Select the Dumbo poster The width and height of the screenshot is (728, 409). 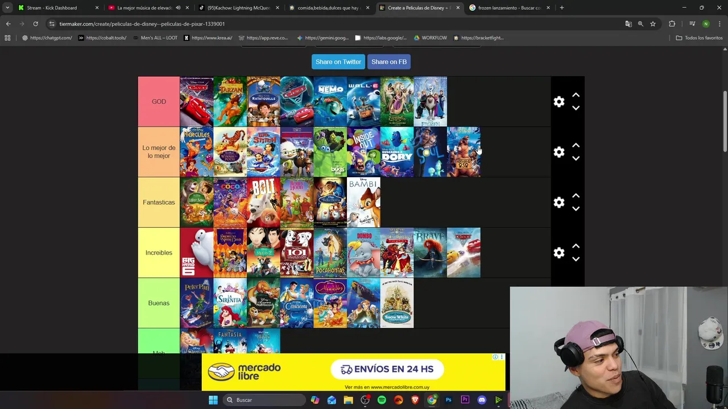point(363,253)
